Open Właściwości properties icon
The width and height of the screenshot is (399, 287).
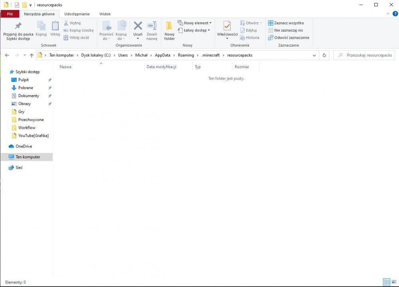click(x=227, y=27)
